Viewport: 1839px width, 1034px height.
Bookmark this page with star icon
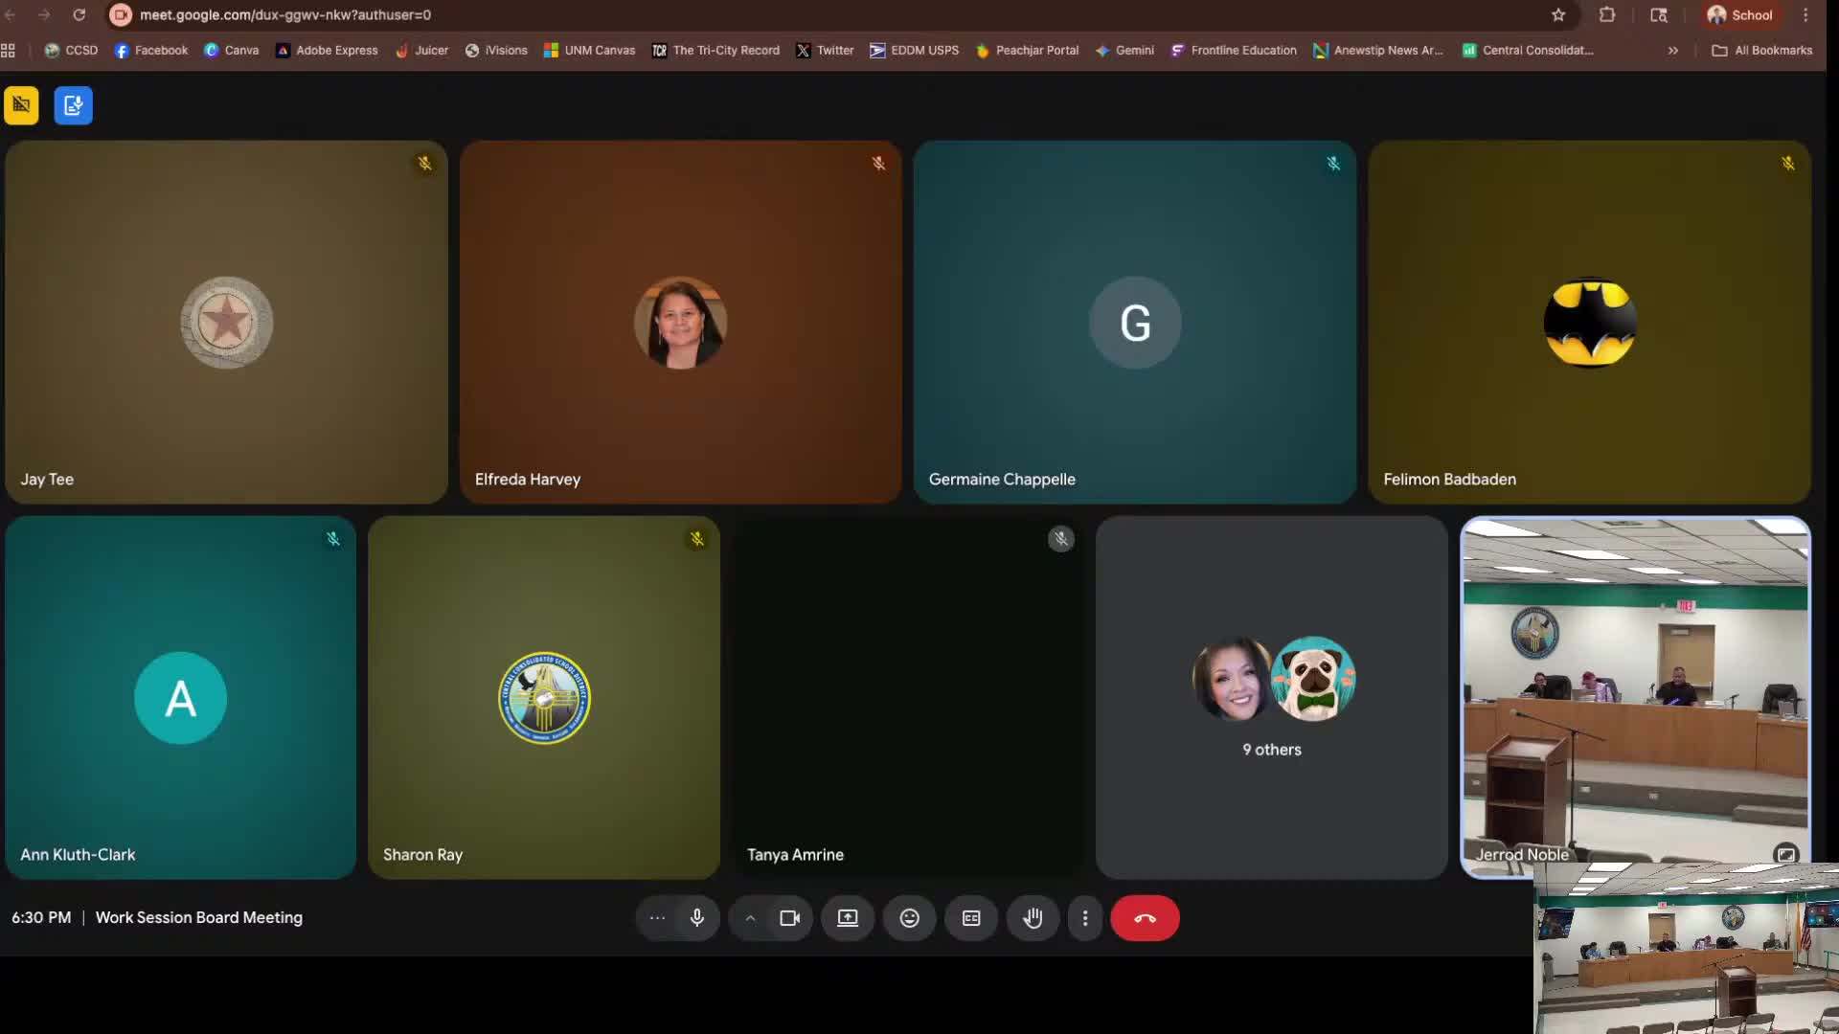pos(1558,15)
